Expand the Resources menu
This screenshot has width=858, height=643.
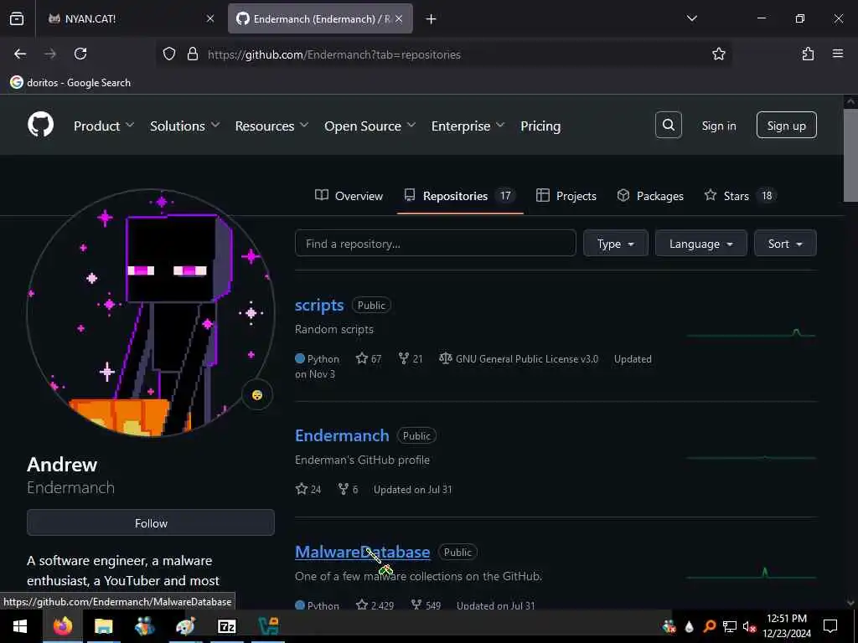272,126
